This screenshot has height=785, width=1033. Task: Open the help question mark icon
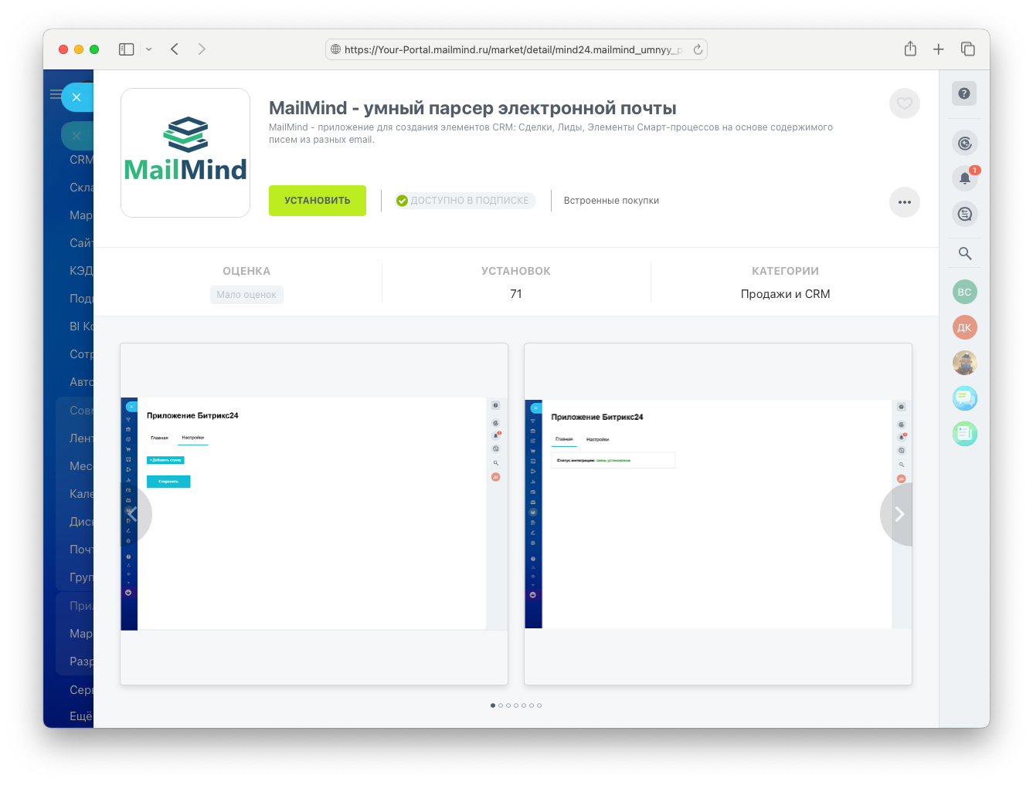(963, 93)
